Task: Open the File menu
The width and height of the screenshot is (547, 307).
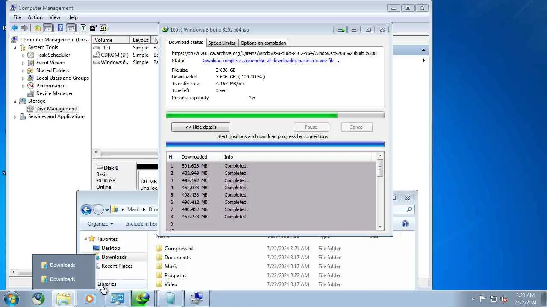Action: [17, 17]
